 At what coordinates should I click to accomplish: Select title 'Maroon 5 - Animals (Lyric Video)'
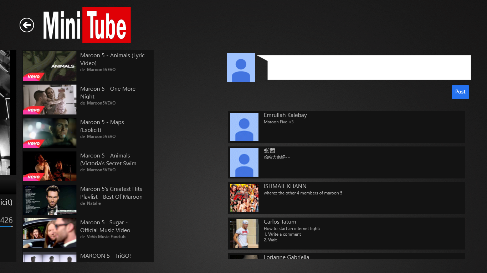click(x=112, y=59)
